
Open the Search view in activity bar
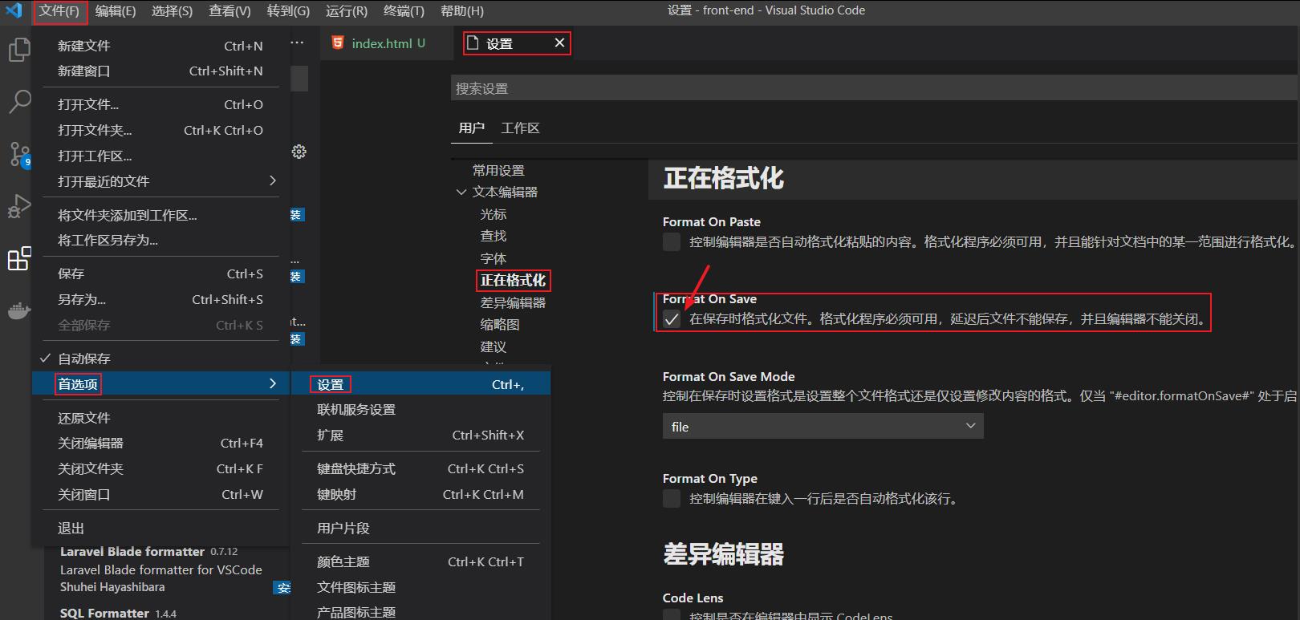pyautogui.click(x=18, y=101)
